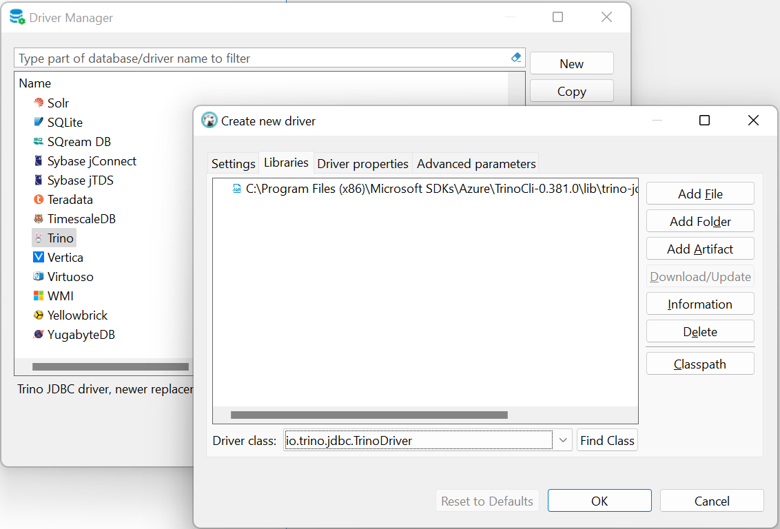Click the JAR file icon in Libraries
This screenshot has width=780, height=529.
237,189
